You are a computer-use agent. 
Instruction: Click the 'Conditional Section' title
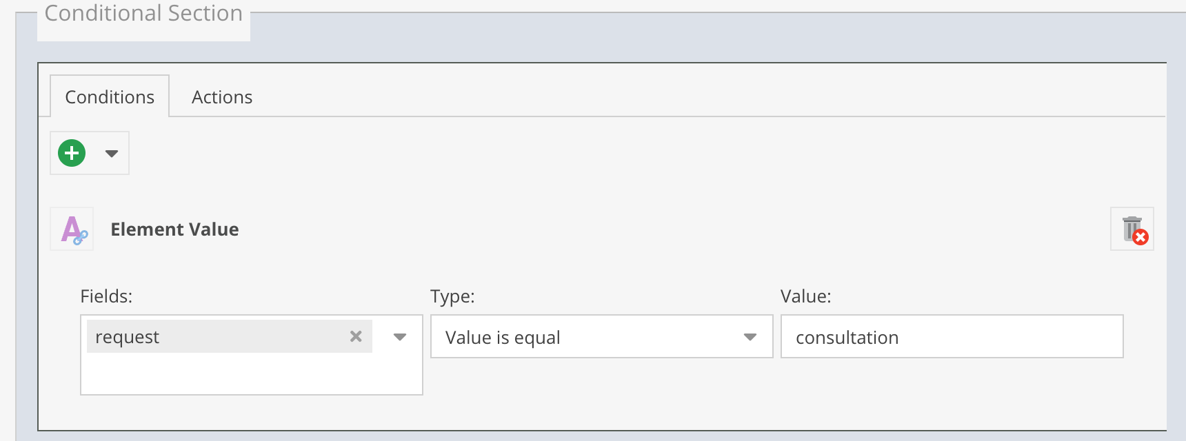click(x=143, y=13)
